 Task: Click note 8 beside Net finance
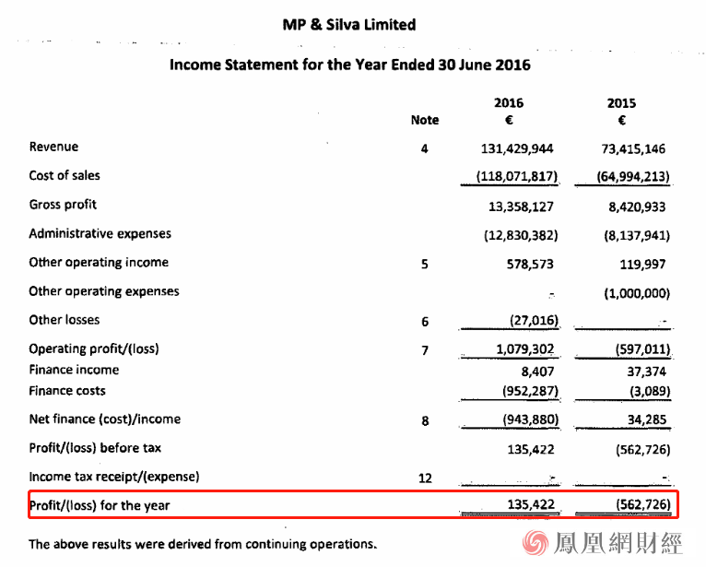pyautogui.click(x=425, y=421)
